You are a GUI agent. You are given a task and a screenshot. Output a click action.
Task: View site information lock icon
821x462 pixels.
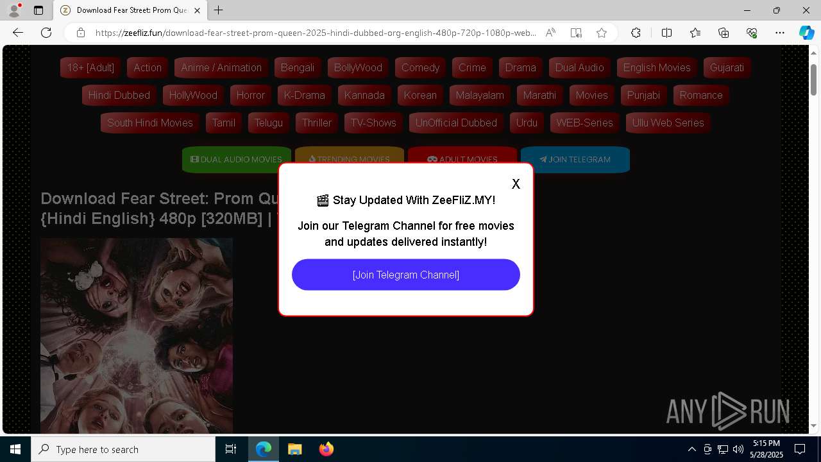tap(81, 33)
